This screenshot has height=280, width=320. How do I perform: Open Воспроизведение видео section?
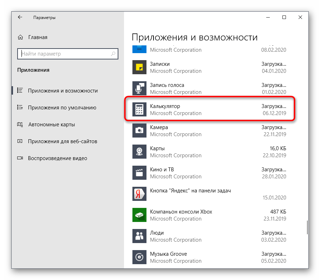57,158
